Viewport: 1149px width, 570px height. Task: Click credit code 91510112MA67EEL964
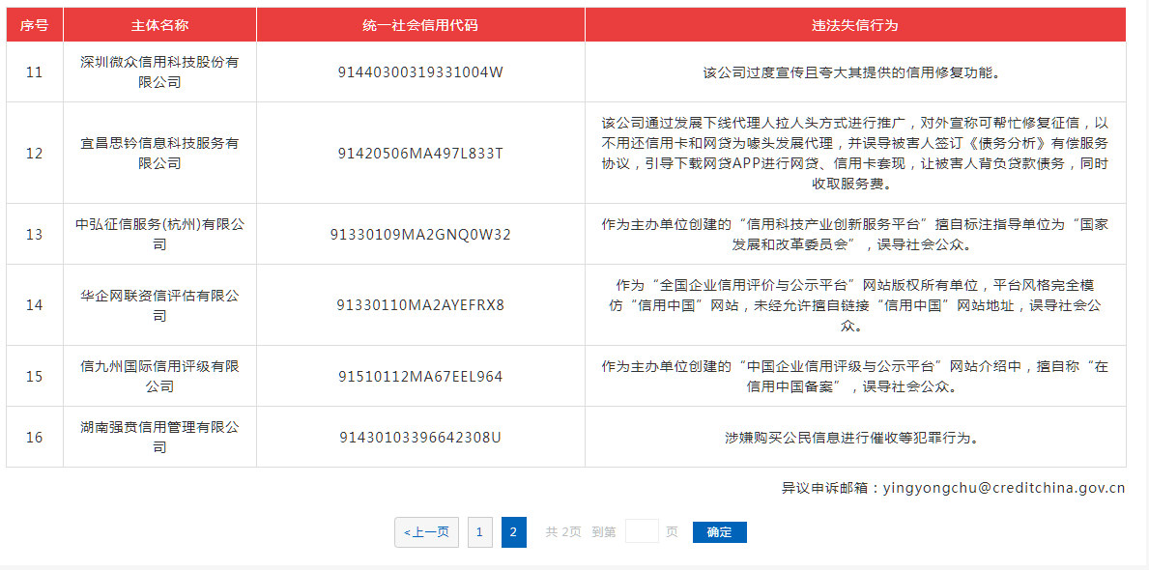pos(420,376)
